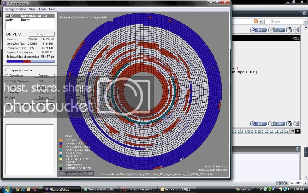The image size is (308, 193).
Task: Click Quote button above page number links
Action: pos(277,123)
